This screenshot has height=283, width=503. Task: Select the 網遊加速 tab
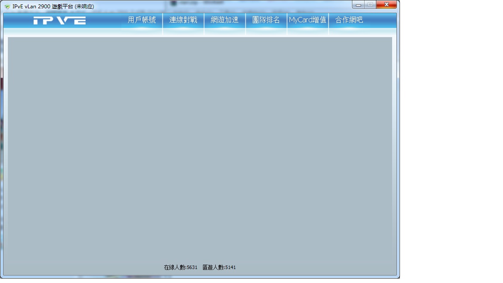coord(224,20)
